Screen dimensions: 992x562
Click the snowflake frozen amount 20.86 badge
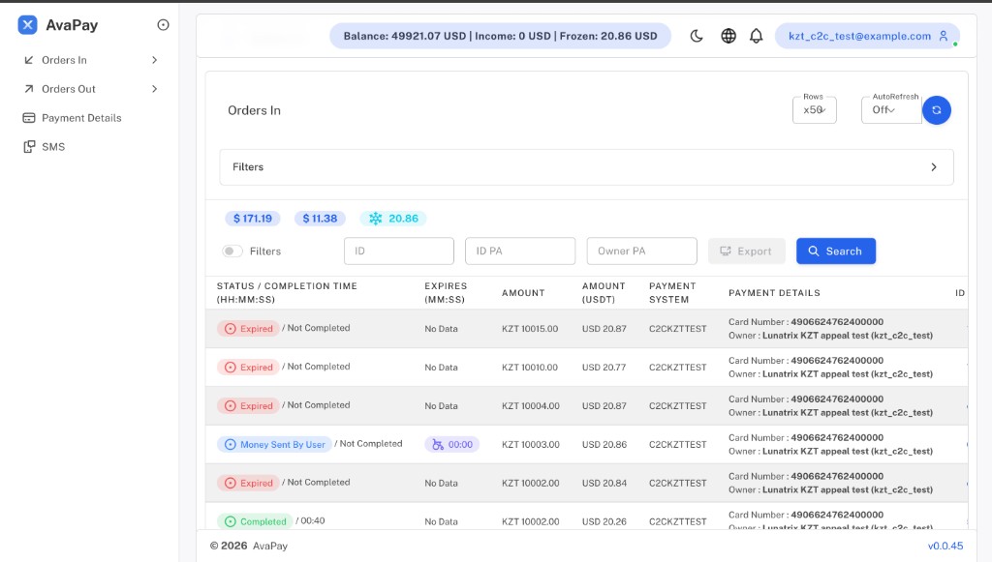click(393, 219)
